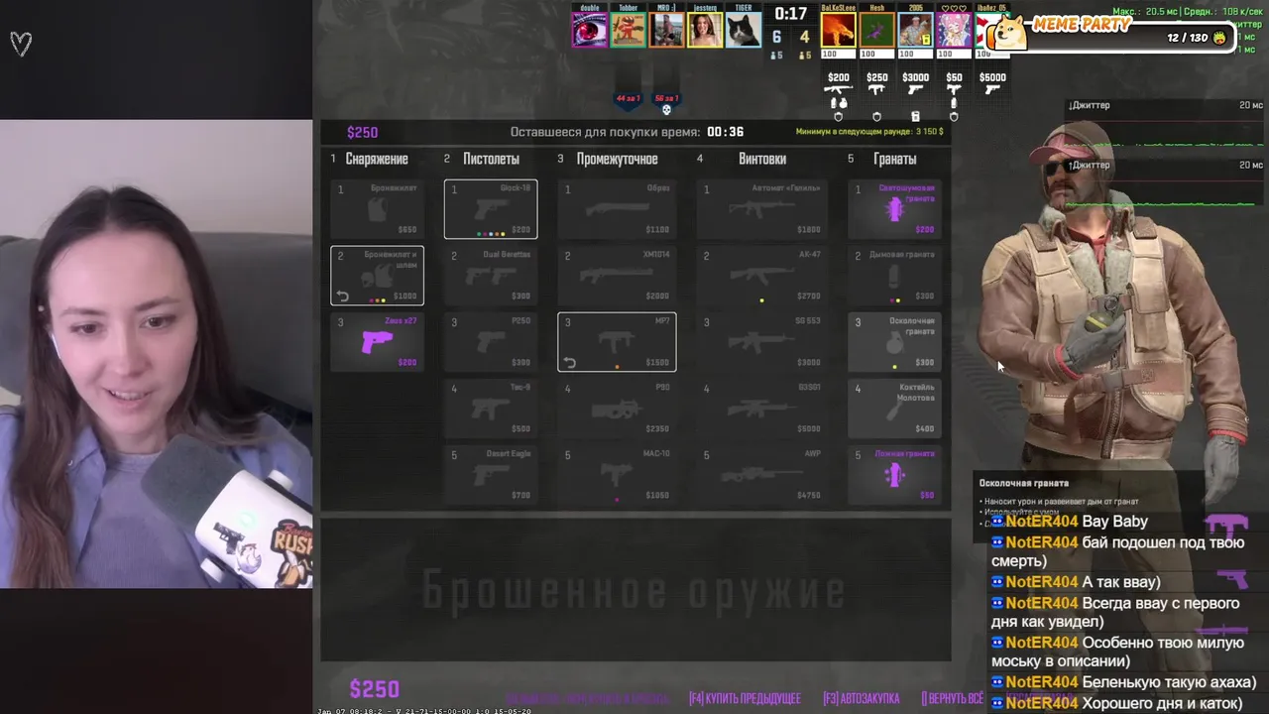
Task: Buy the Автомат «Галиль» rifle
Action: click(x=761, y=209)
